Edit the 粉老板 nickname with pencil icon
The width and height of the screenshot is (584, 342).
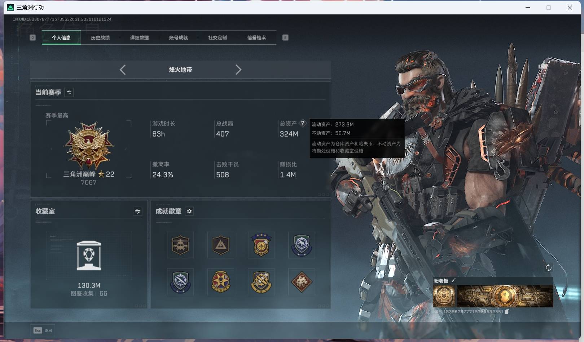(x=453, y=281)
